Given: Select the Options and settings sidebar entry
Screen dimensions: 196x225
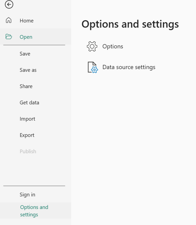Looking at the screenshot, I should 34,211.
